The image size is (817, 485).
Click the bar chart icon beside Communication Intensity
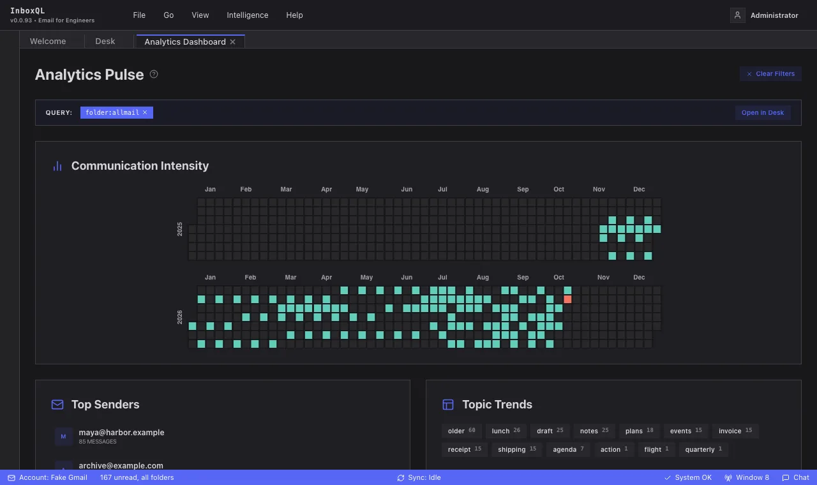coord(57,166)
